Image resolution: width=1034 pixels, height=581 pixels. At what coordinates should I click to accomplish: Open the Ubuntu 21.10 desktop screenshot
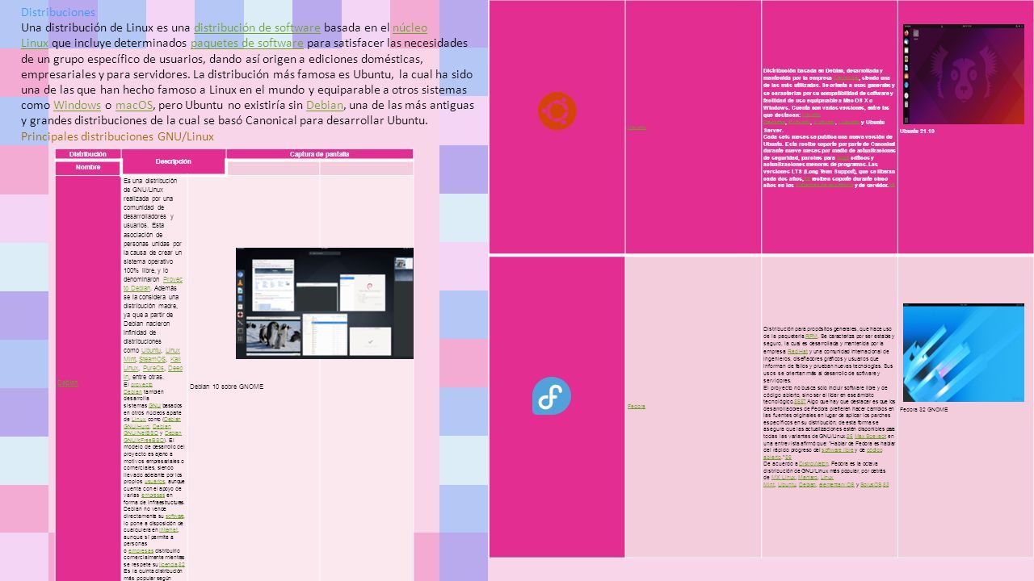[x=963, y=74]
